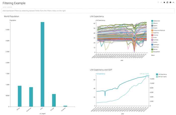
Task: Click the Europe population bar
Action: (x=54, y=100)
